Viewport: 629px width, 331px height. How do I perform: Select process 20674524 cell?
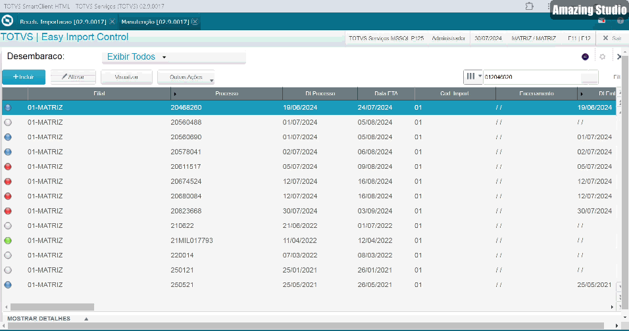point(186,182)
